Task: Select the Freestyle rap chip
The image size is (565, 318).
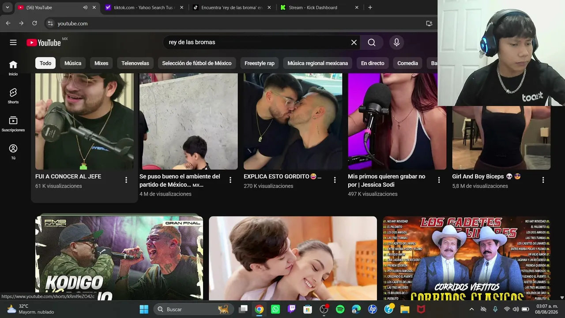Action: click(x=260, y=63)
